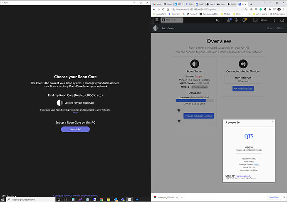Open QTS search magnifier icon

[x=217, y=20]
